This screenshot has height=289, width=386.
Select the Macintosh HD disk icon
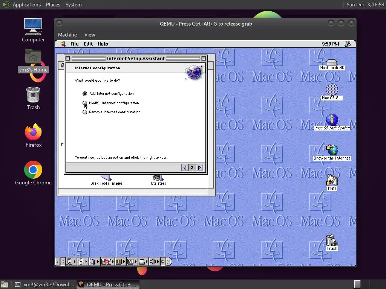(332, 65)
